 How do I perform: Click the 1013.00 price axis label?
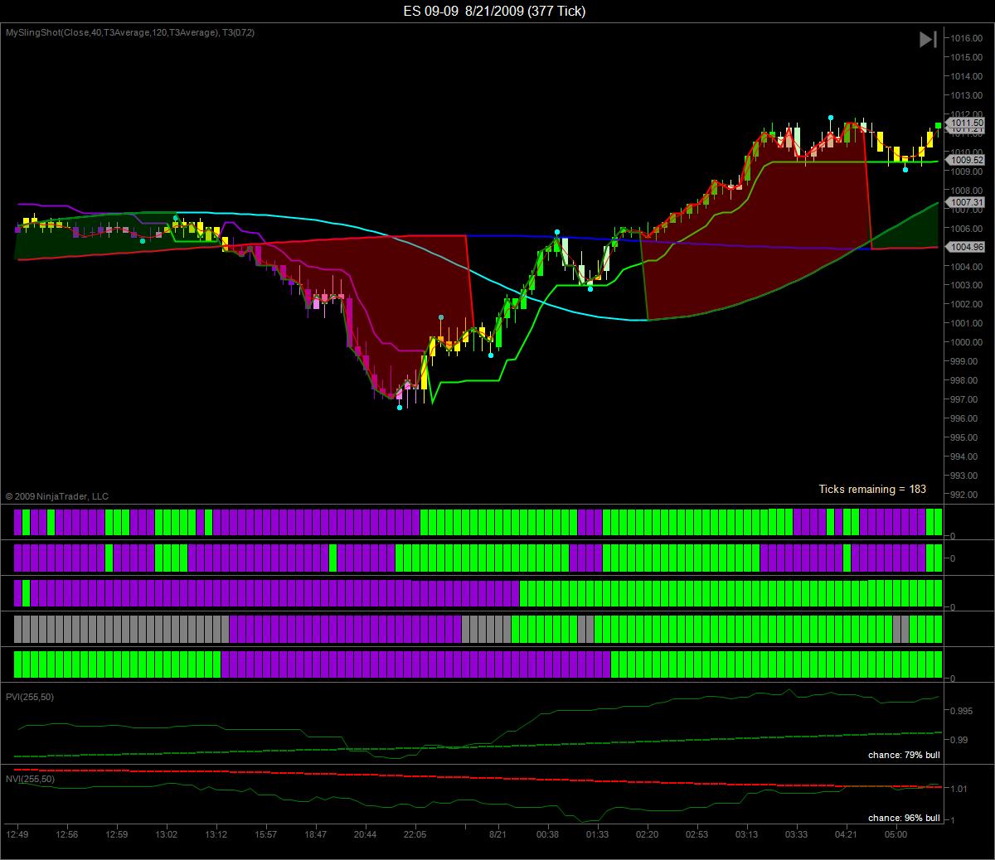tap(967, 95)
